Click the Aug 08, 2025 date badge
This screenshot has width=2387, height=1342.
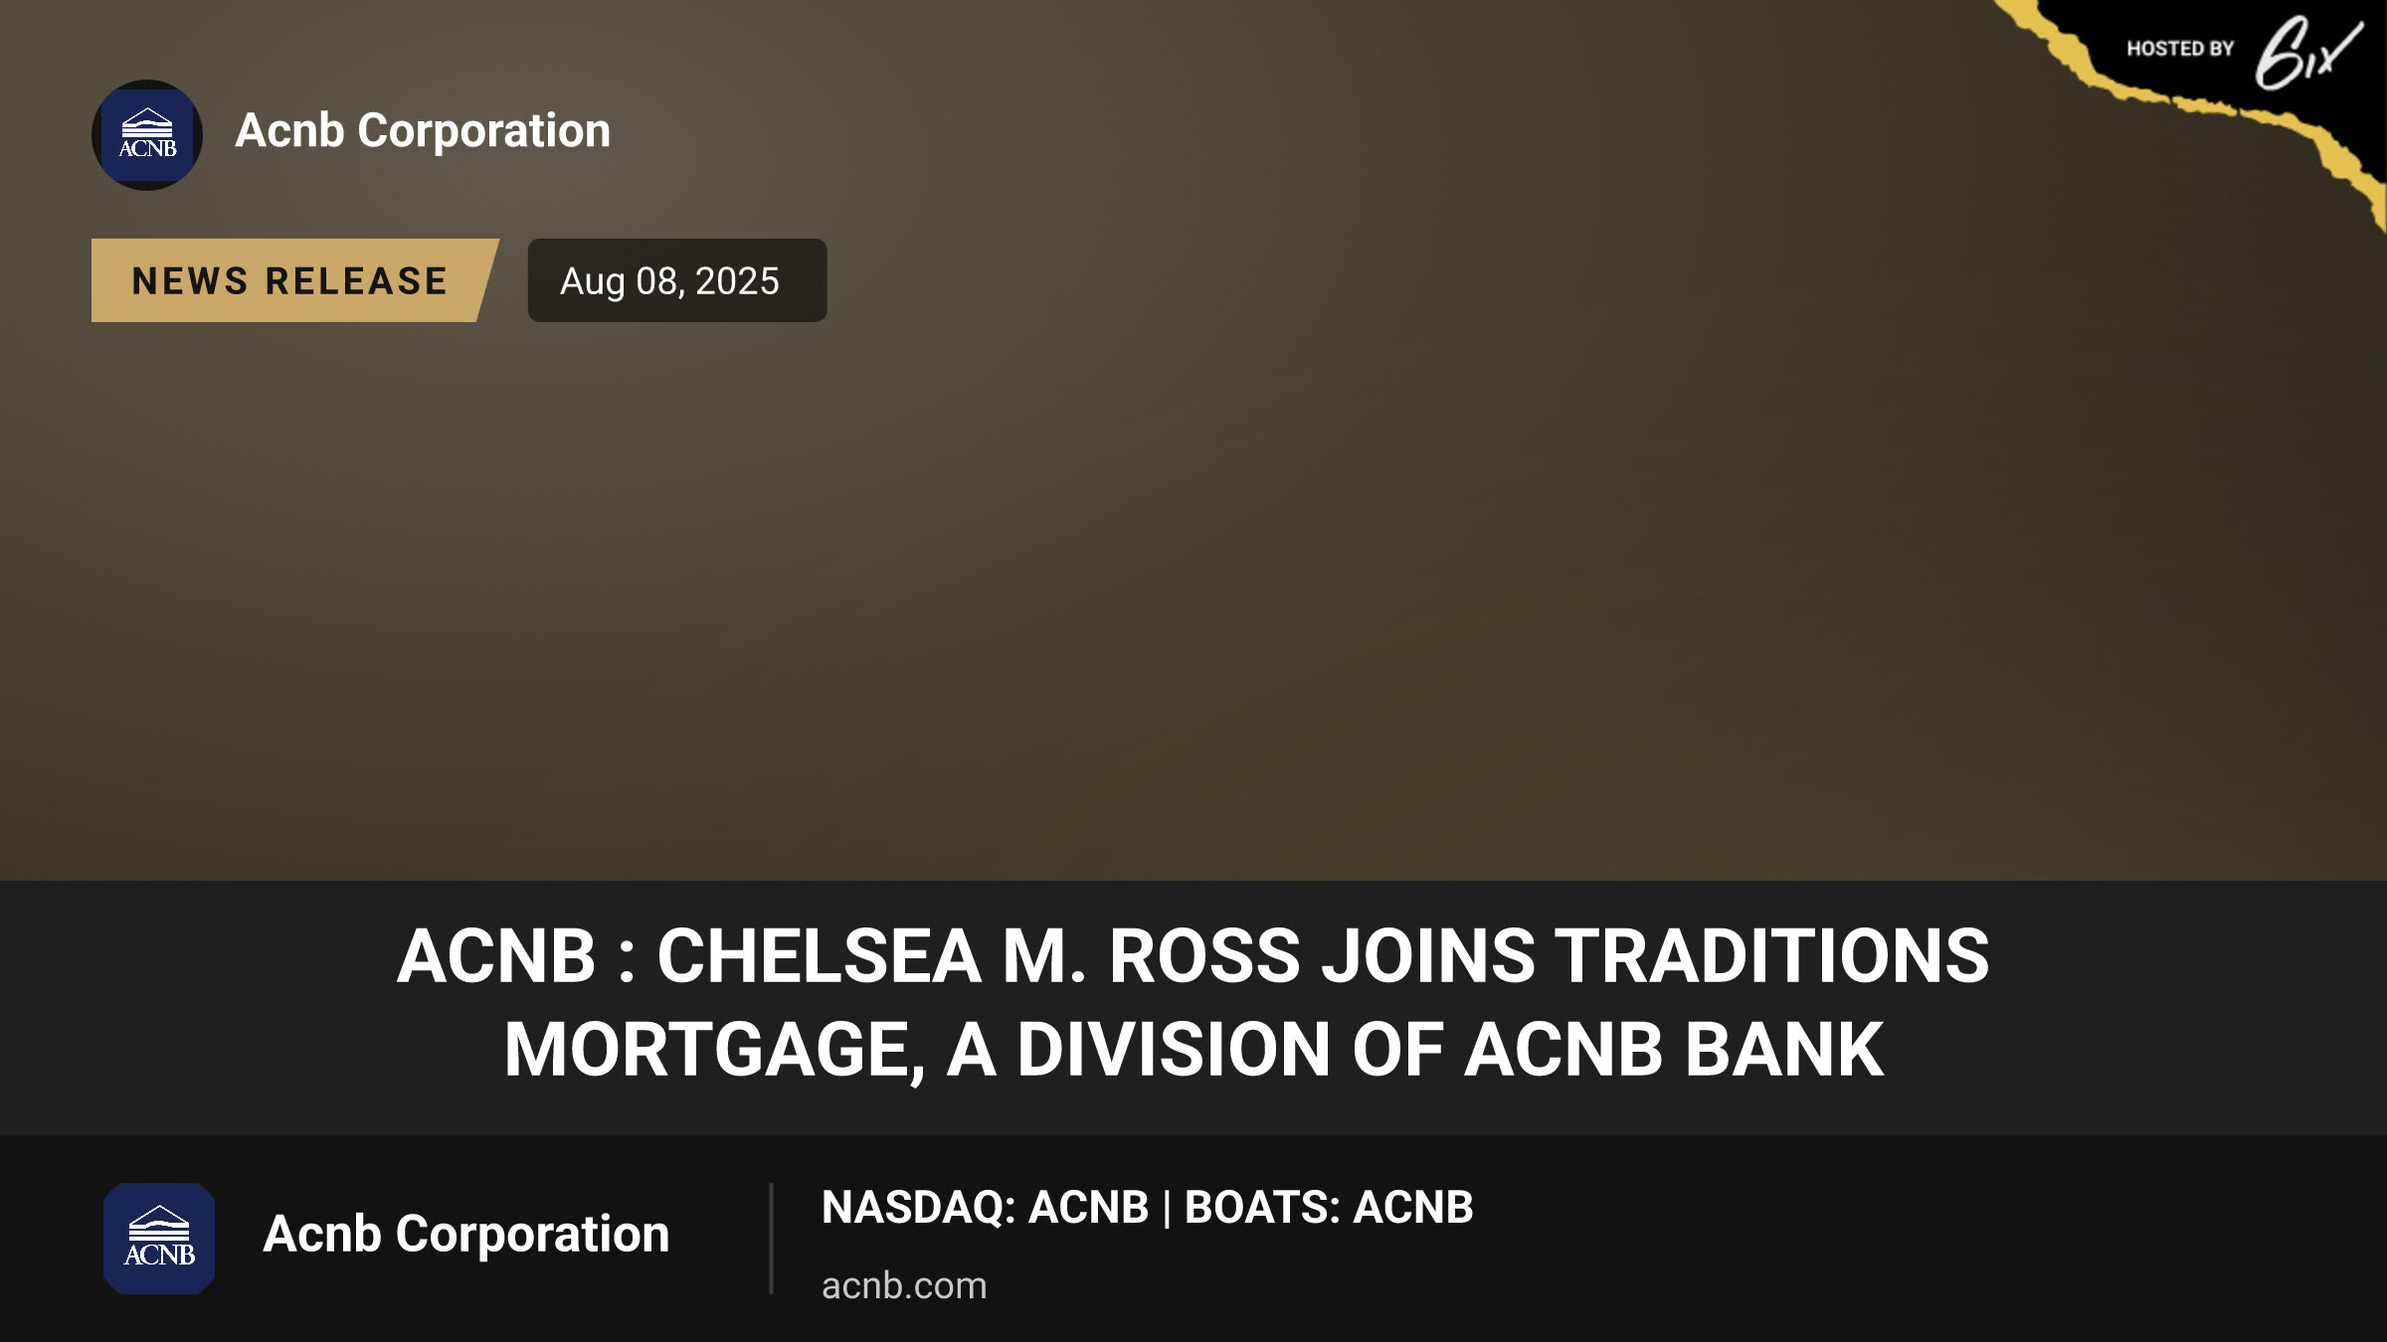click(677, 280)
